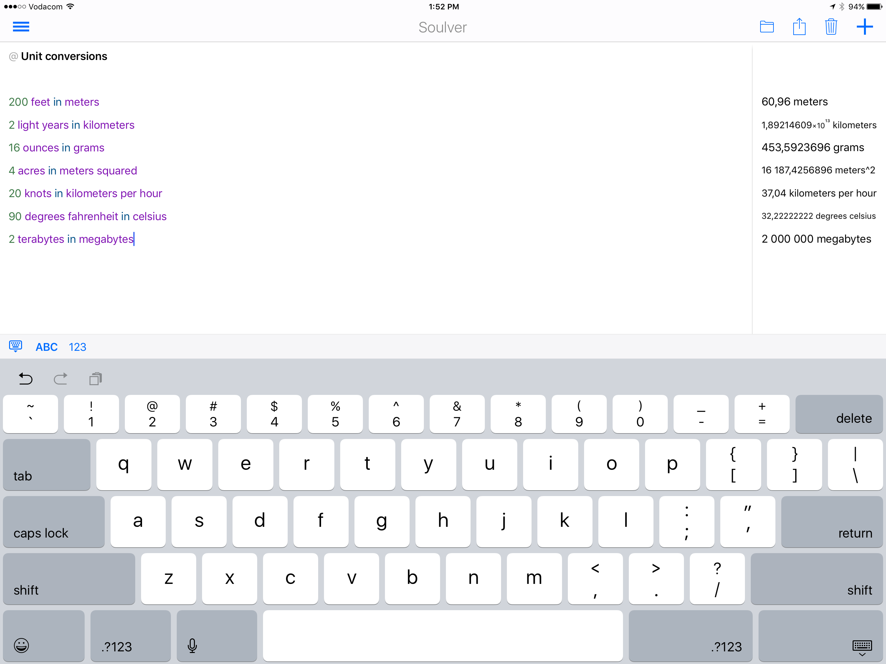Tap the Bluetooth icon in status bar
Screen dimensions: 886x664
[842, 6]
